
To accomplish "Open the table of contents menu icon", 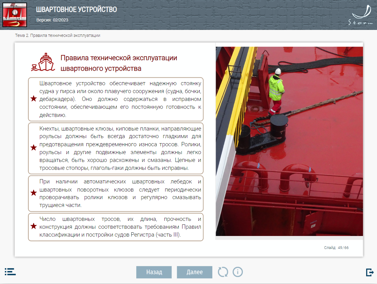I will pos(10,272).
